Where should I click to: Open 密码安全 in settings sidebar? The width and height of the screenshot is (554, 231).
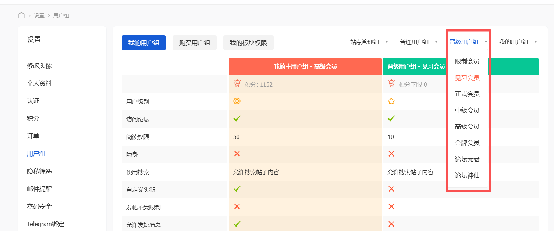coord(39,206)
